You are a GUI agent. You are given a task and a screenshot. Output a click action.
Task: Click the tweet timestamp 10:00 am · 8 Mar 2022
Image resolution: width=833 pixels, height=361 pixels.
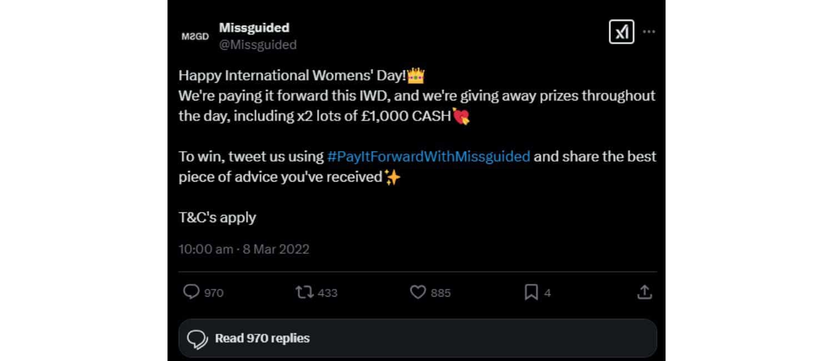click(243, 249)
